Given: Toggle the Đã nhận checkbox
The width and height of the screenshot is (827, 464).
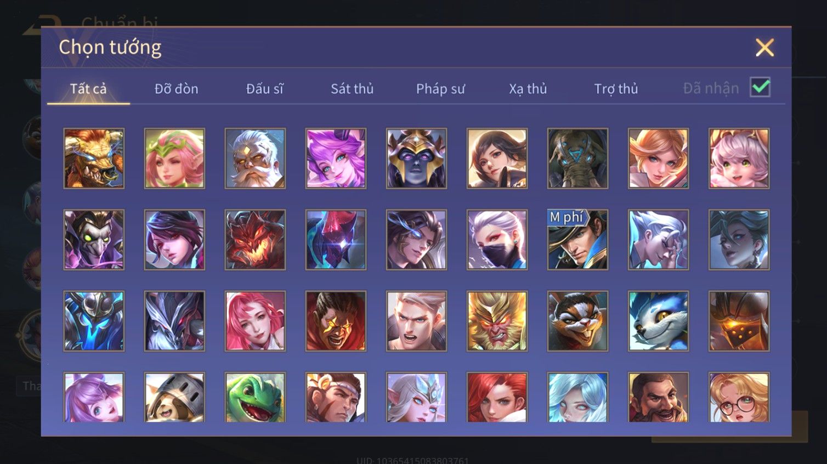Looking at the screenshot, I should 760,88.
